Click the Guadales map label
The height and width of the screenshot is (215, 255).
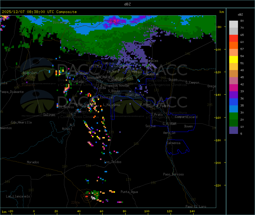pyautogui.click(x=151, y=61)
